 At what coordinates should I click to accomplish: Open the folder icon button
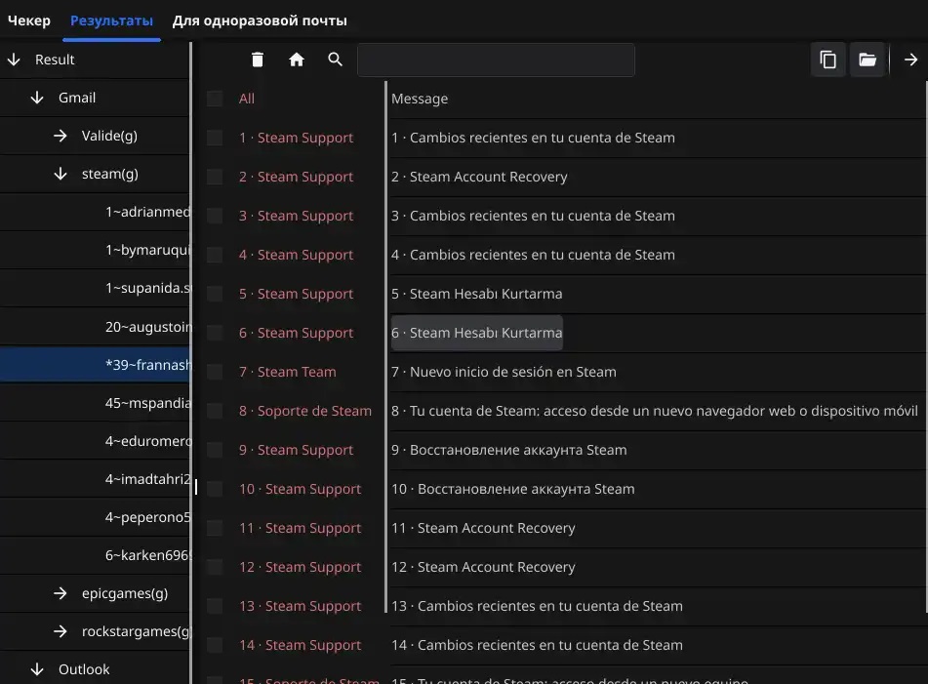coord(867,60)
